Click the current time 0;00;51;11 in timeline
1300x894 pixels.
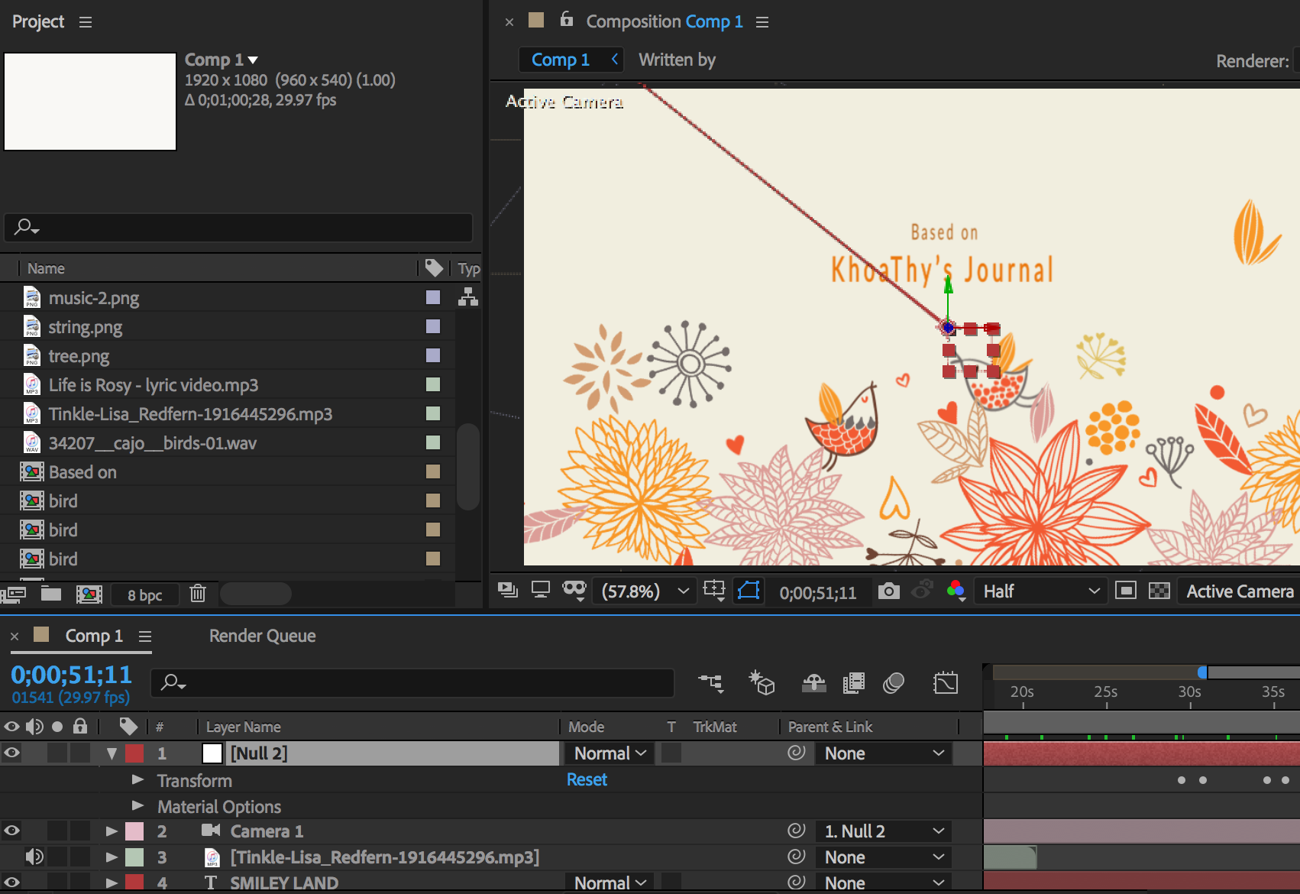point(71,675)
